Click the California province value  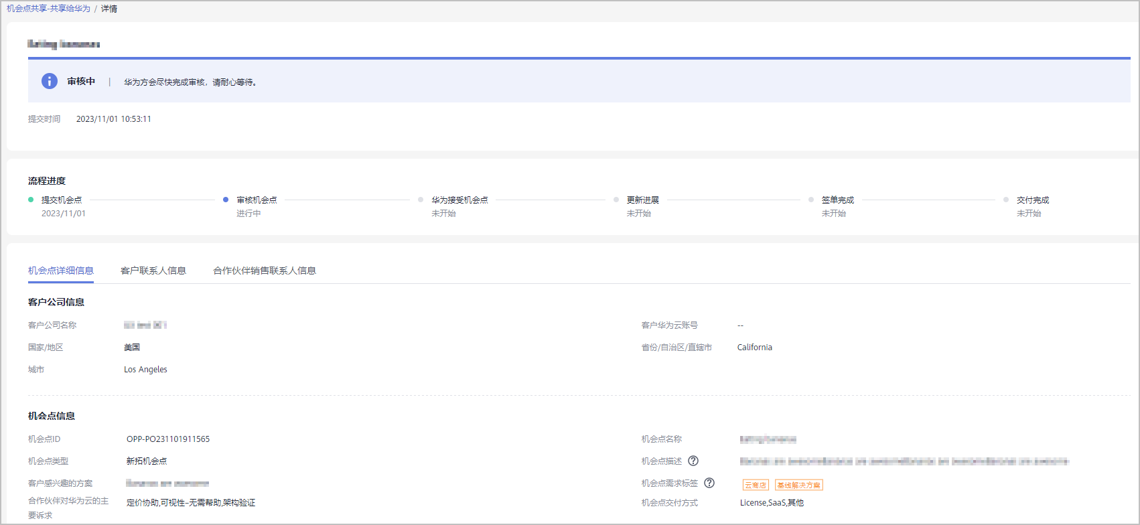click(x=755, y=348)
